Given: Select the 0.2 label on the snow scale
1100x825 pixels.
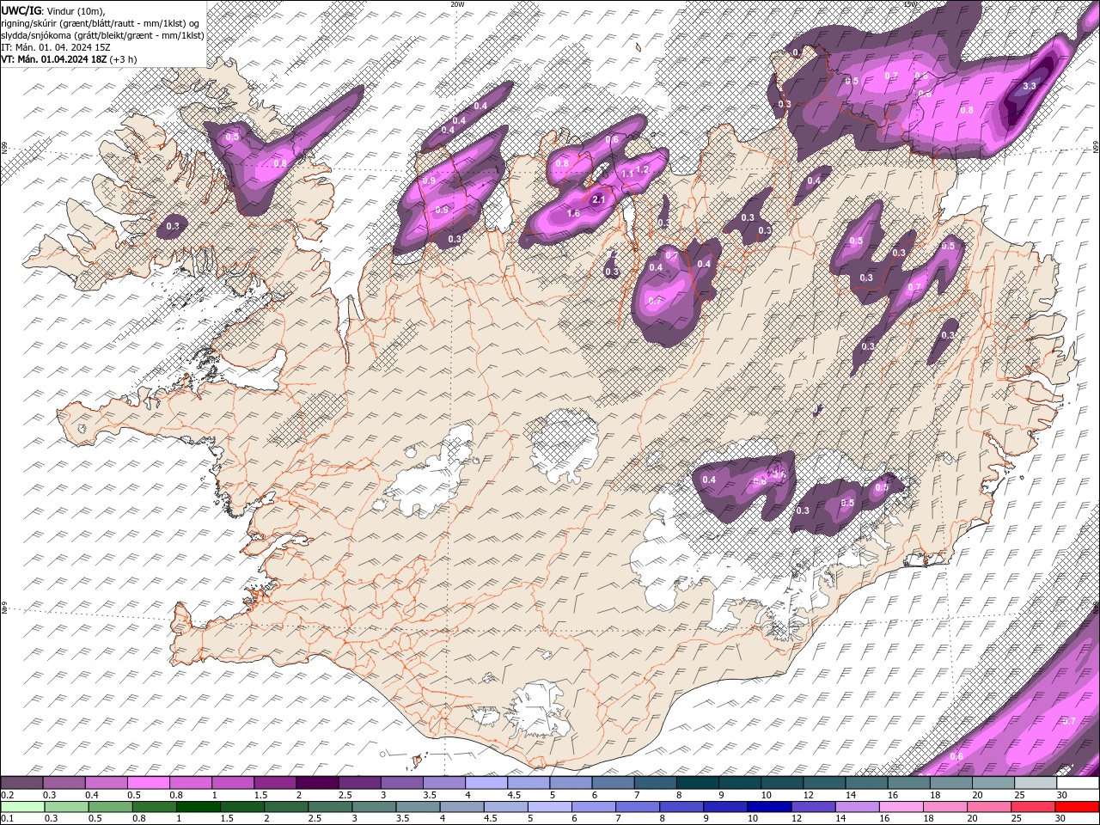Looking at the screenshot, I should 7,795.
